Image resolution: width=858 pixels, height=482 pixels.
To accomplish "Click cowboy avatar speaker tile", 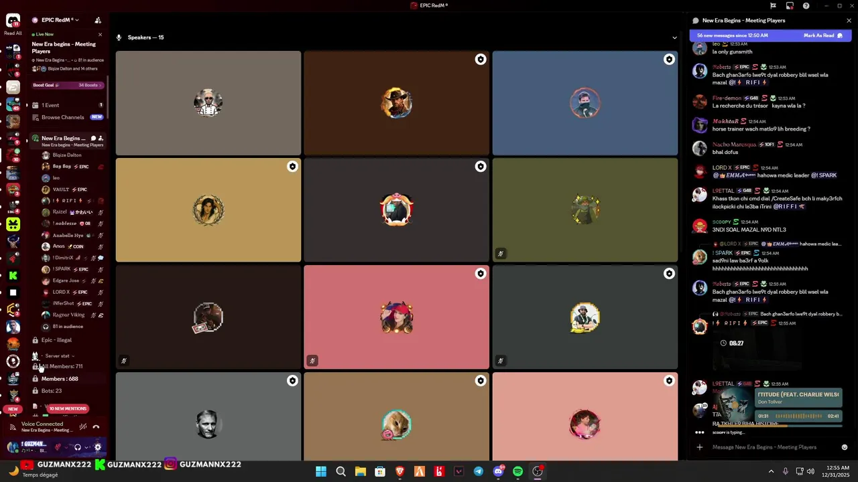I will [x=397, y=103].
